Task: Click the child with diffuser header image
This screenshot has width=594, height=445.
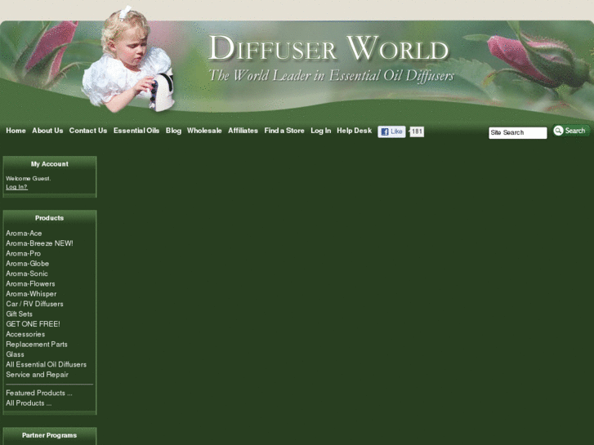Action: click(129, 60)
